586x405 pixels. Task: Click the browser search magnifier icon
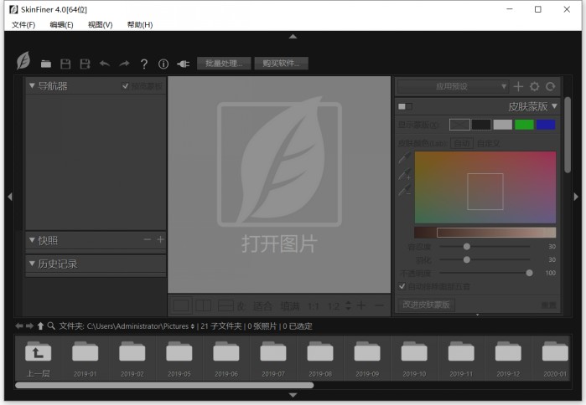[51, 326]
